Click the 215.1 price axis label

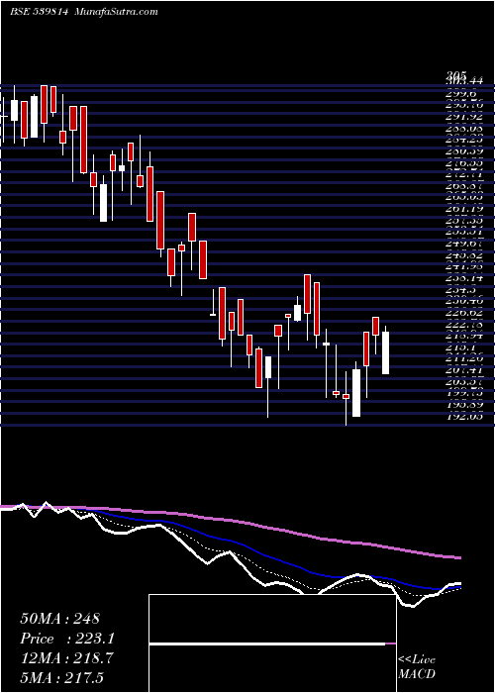coord(461,348)
